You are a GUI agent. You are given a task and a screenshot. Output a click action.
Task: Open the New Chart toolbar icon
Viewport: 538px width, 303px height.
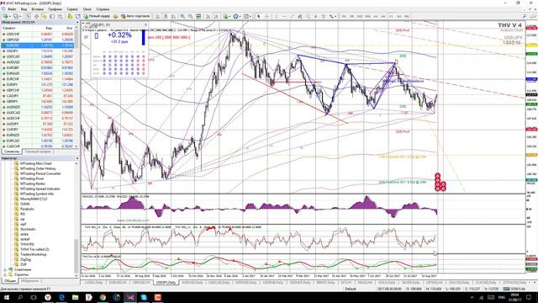(x=6, y=16)
